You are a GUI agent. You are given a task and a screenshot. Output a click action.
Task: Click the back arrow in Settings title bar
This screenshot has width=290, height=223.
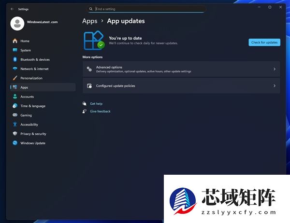[x=12, y=9]
